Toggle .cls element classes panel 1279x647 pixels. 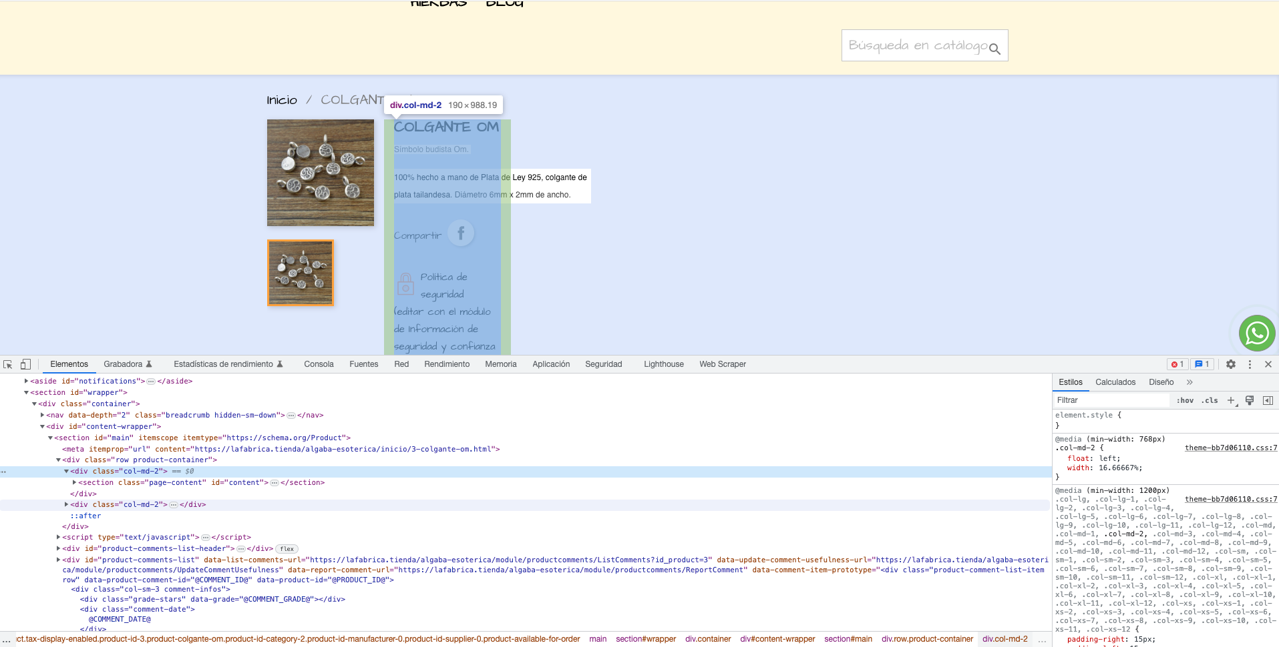tap(1210, 400)
